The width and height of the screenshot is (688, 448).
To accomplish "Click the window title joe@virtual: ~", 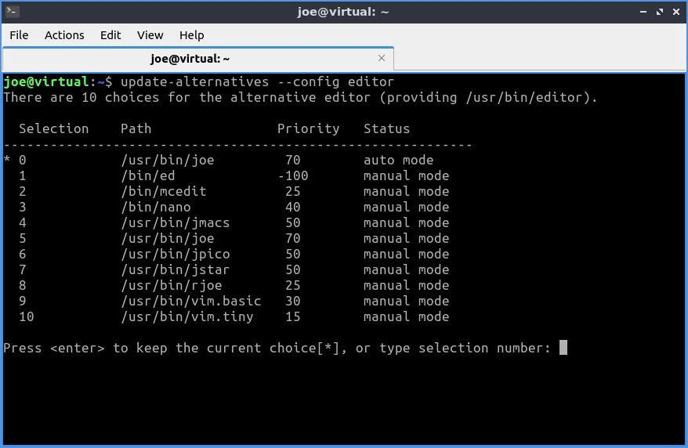I will click(343, 12).
